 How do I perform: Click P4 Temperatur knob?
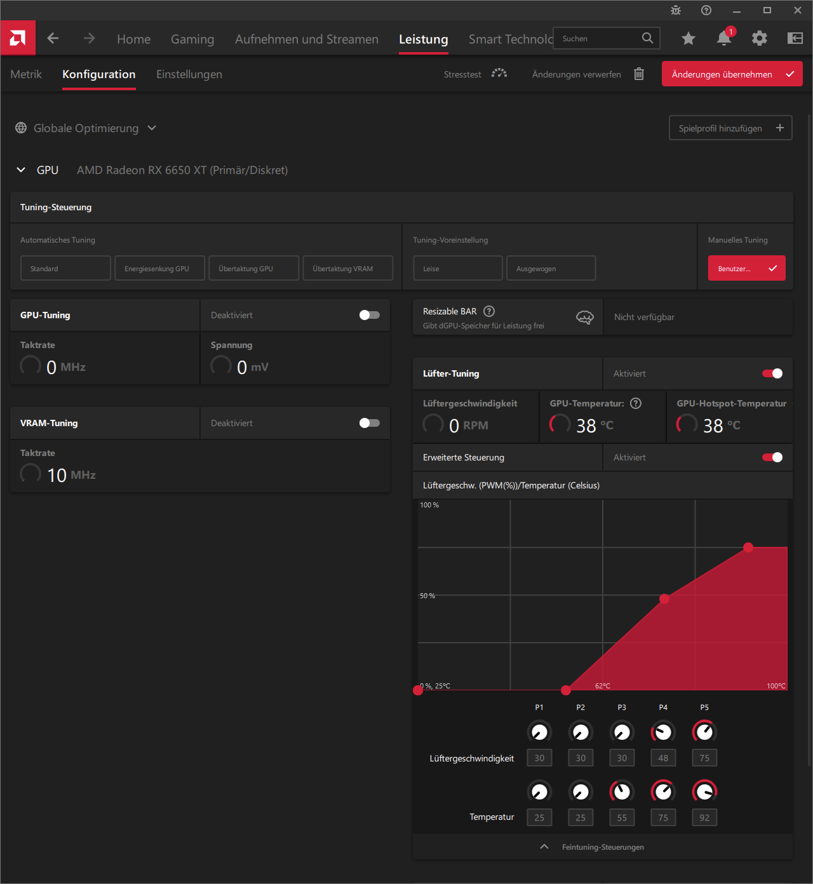[663, 791]
